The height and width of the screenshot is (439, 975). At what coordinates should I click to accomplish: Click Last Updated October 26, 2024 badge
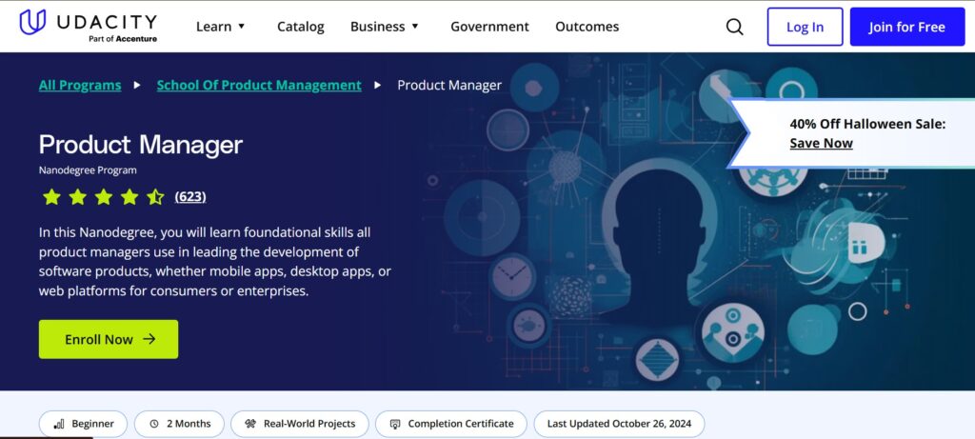[x=619, y=424]
